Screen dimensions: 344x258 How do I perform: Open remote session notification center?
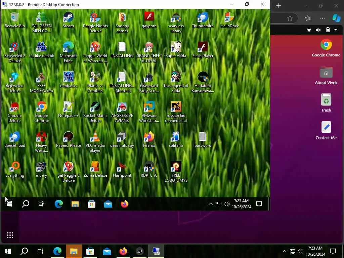(x=259, y=204)
